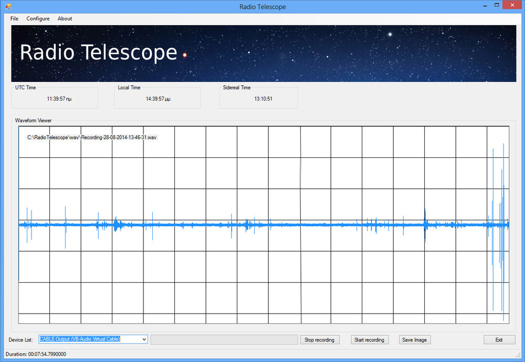
Task: Click the Sidereal Time display
Action: click(x=258, y=98)
